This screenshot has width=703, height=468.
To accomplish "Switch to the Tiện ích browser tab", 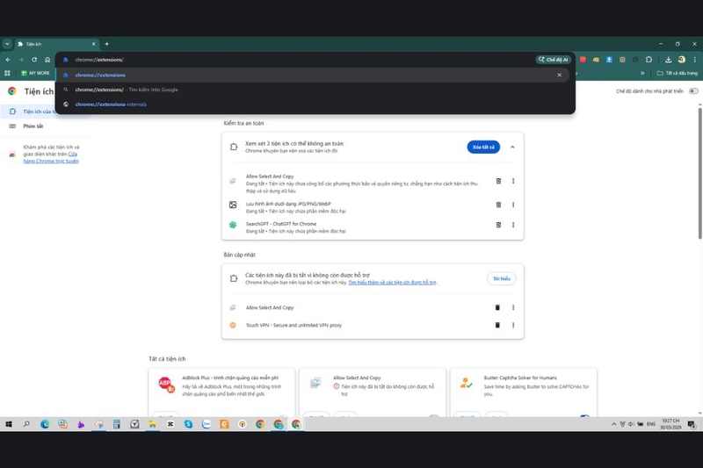I will click(x=56, y=44).
